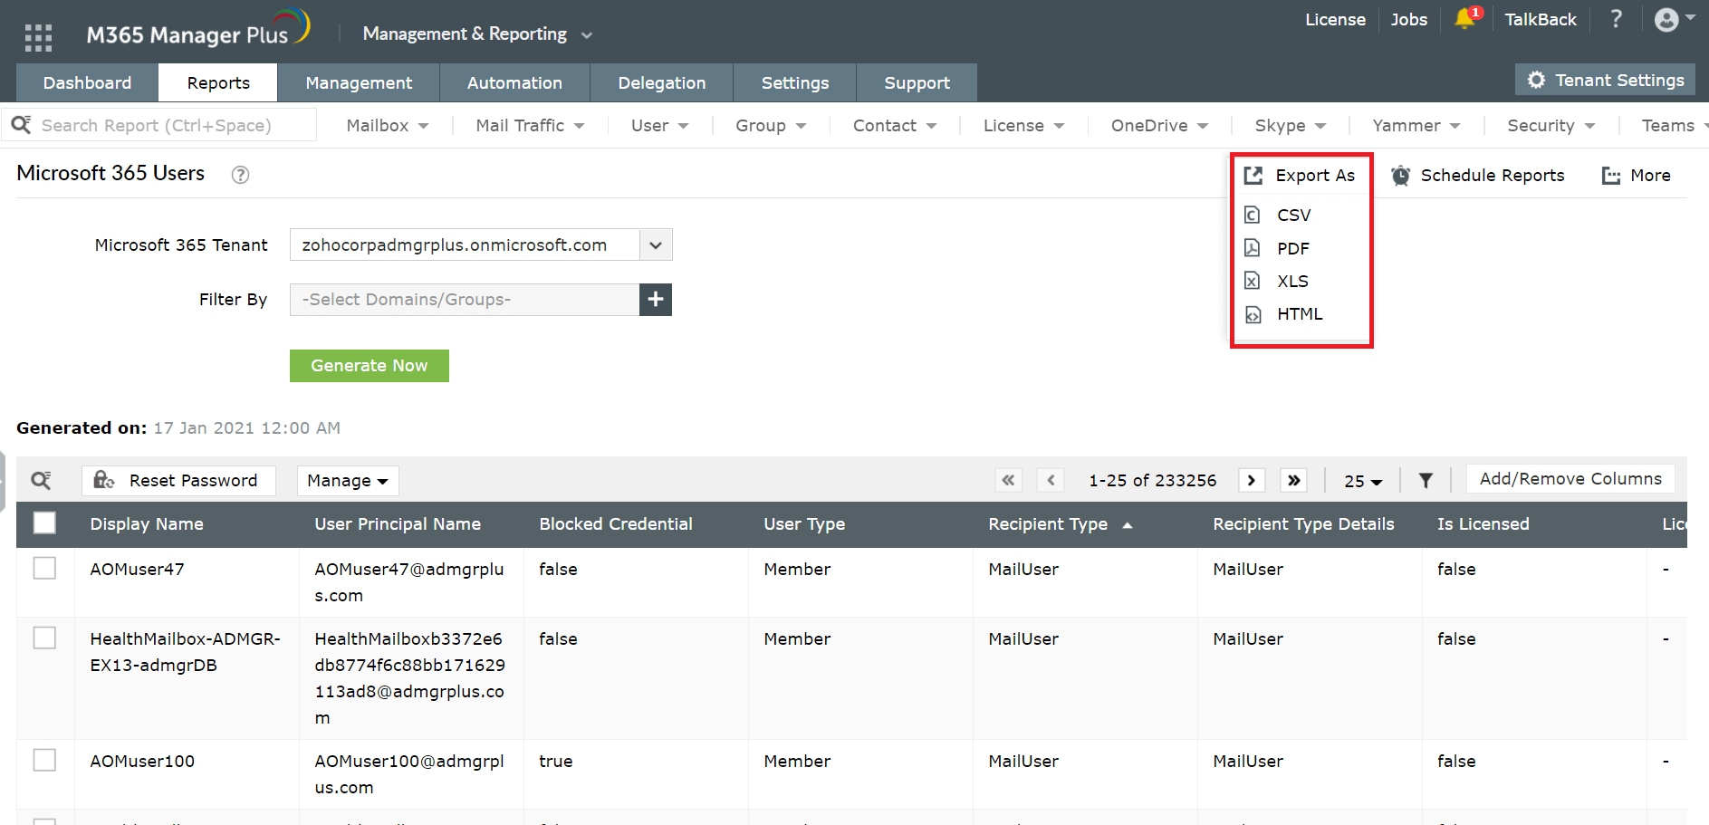Click the Schedule Reports alarm clock icon

pos(1400,176)
